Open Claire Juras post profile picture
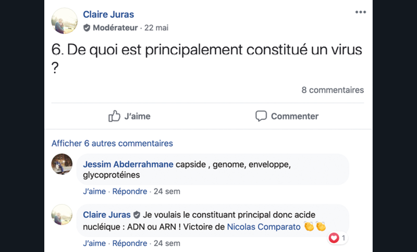This screenshot has height=252, width=417. click(65, 20)
